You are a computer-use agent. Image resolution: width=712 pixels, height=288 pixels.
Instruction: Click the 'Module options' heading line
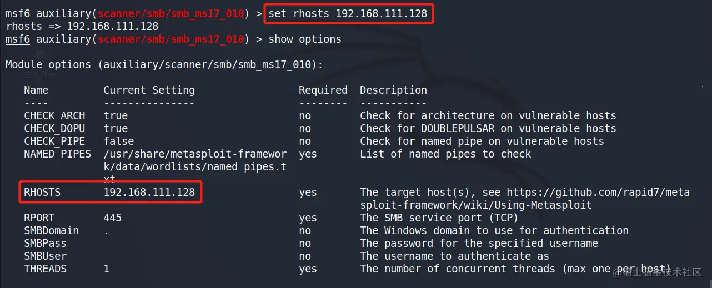164,65
